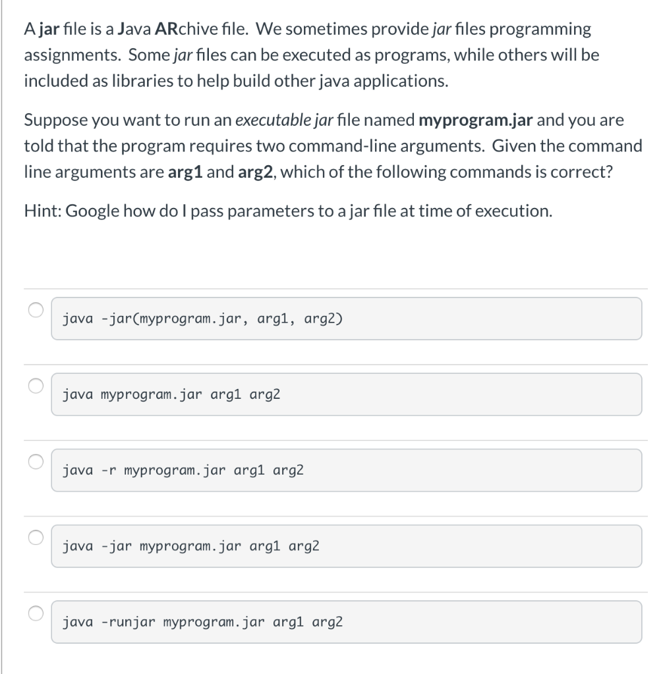Select the radio button for "java -jar(myprogram.jar, arg1, arg2)"
The width and height of the screenshot is (663, 674).
click(37, 309)
